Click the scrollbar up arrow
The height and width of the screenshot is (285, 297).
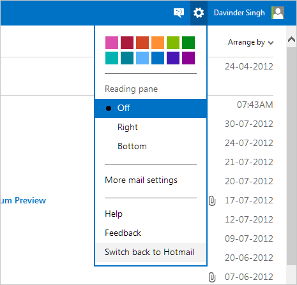(291, 40)
